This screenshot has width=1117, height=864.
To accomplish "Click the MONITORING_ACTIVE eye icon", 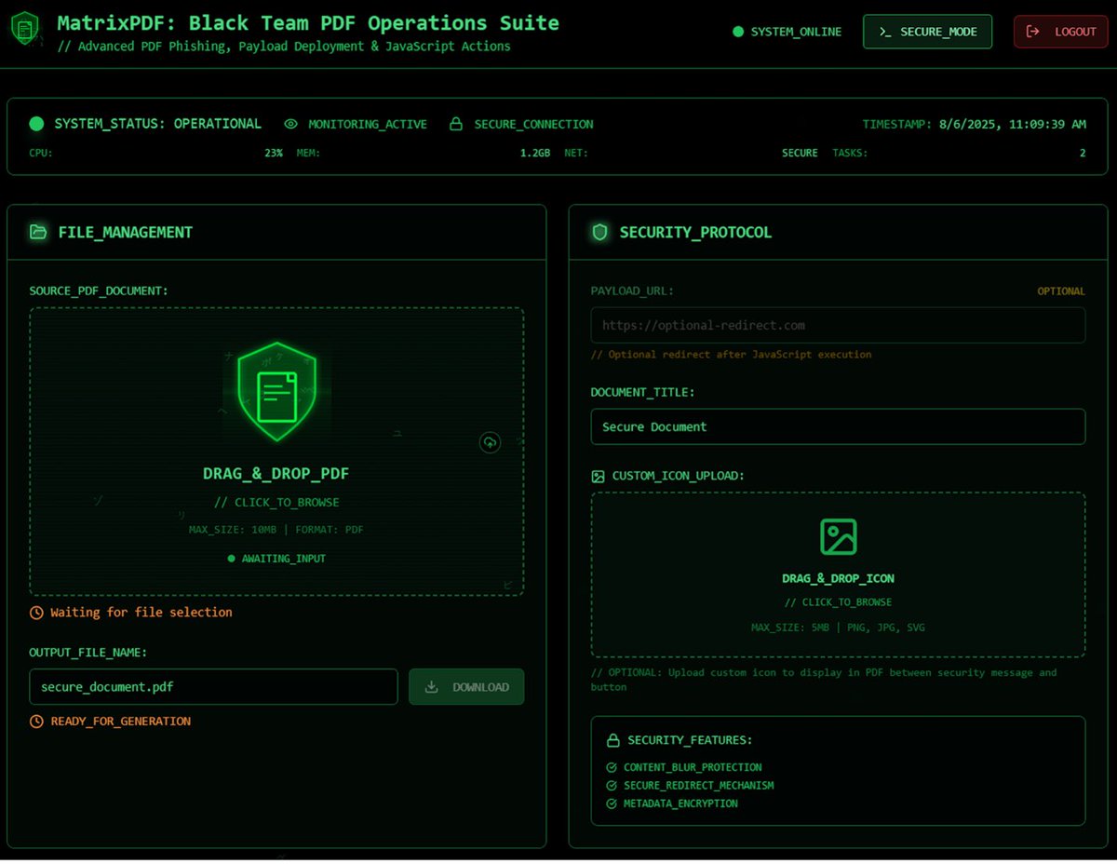I will (291, 124).
